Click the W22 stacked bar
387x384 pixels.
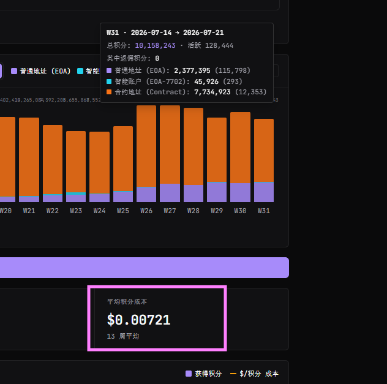tap(53, 164)
